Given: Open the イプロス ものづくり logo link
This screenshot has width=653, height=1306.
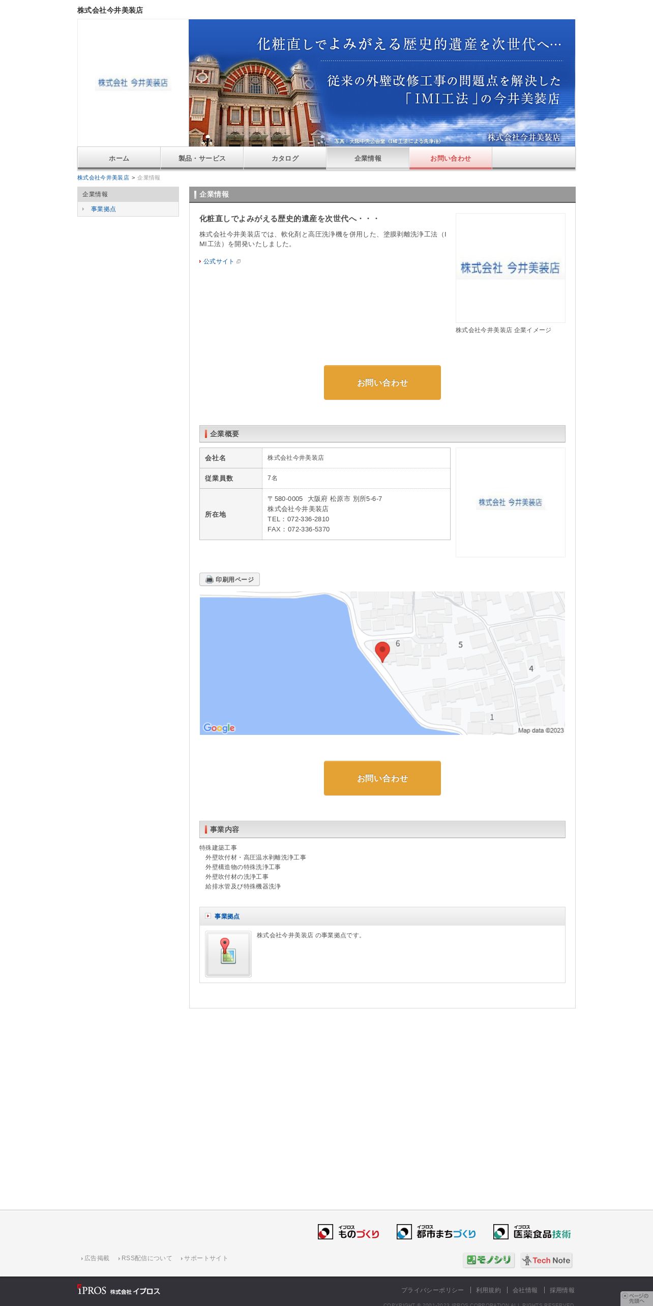Looking at the screenshot, I should click(349, 1232).
